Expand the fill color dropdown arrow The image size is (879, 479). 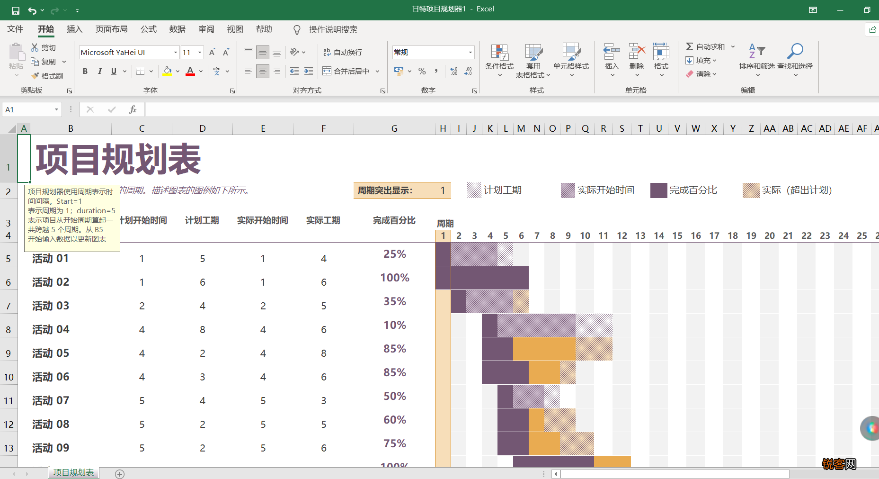pyautogui.click(x=178, y=71)
